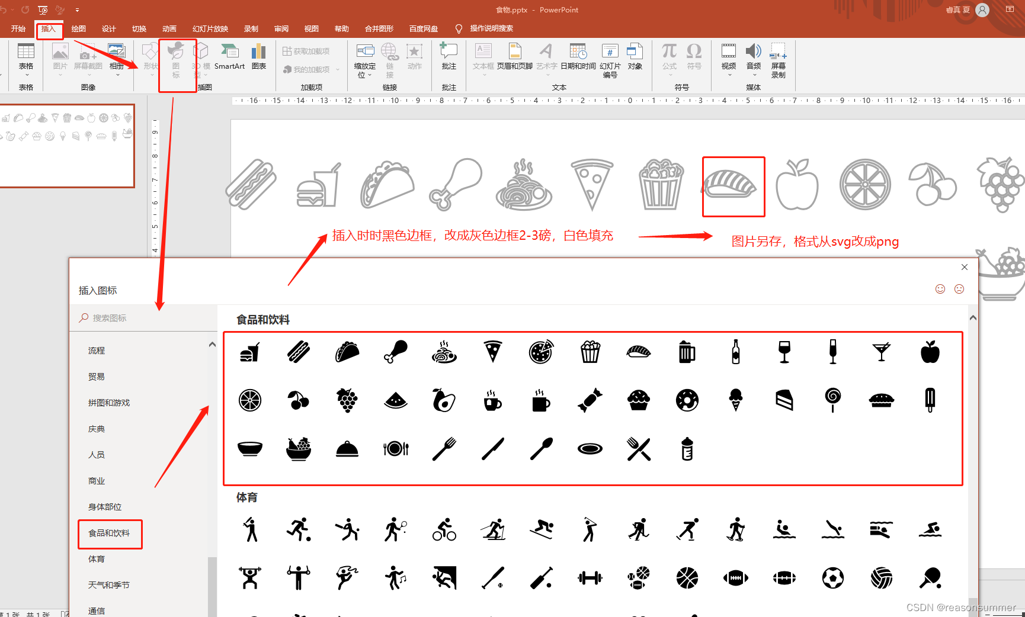The width and height of the screenshot is (1025, 617).
Task: Select the sushi icon in dialog
Action: click(x=639, y=352)
